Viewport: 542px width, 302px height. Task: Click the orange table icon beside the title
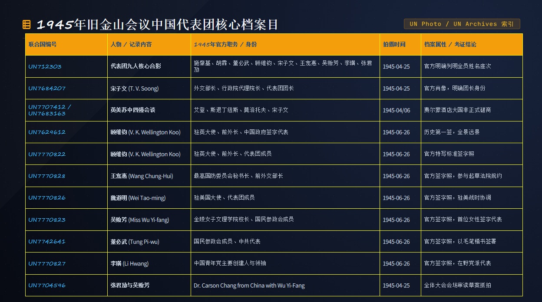(26, 25)
